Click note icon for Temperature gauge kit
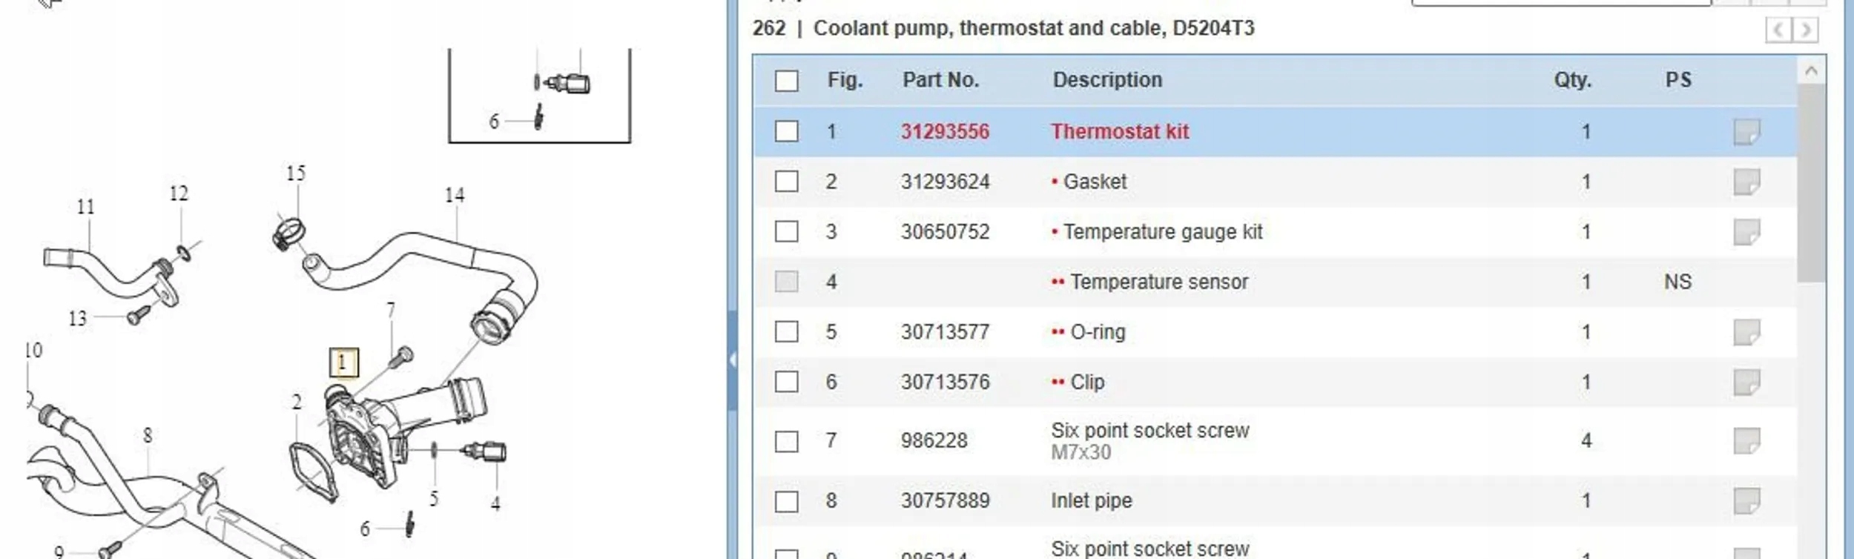Screen dimensions: 1854x559 (x=1746, y=232)
